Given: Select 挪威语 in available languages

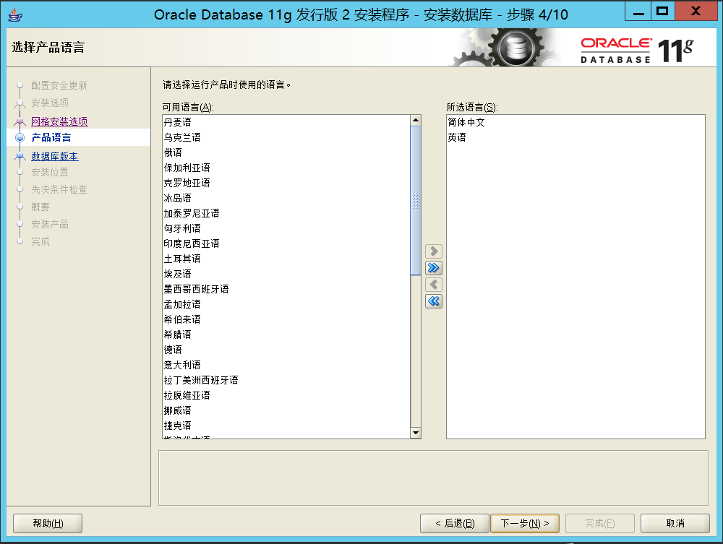Looking at the screenshot, I should tap(286, 411).
